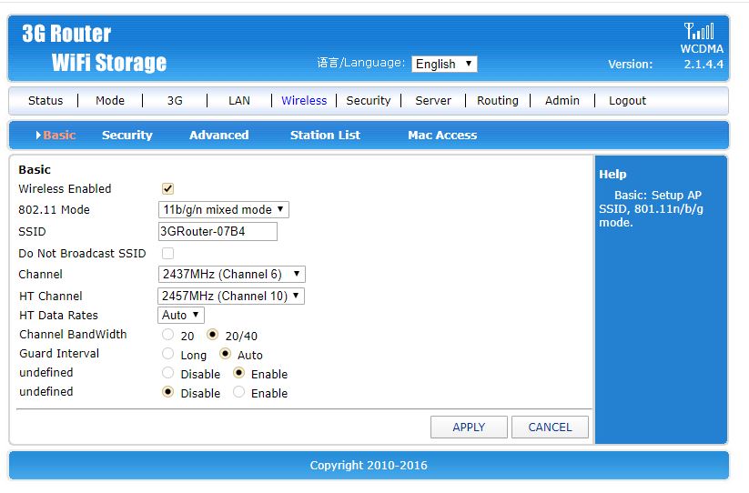
Task: Open the Mac Access tab
Action: pyautogui.click(x=441, y=135)
